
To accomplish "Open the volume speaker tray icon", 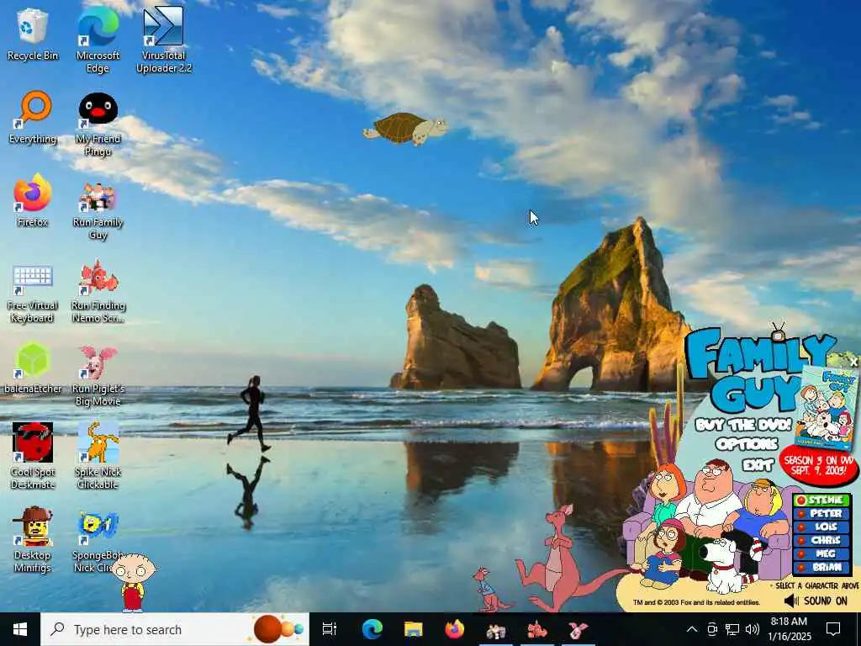I will point(753,629).
